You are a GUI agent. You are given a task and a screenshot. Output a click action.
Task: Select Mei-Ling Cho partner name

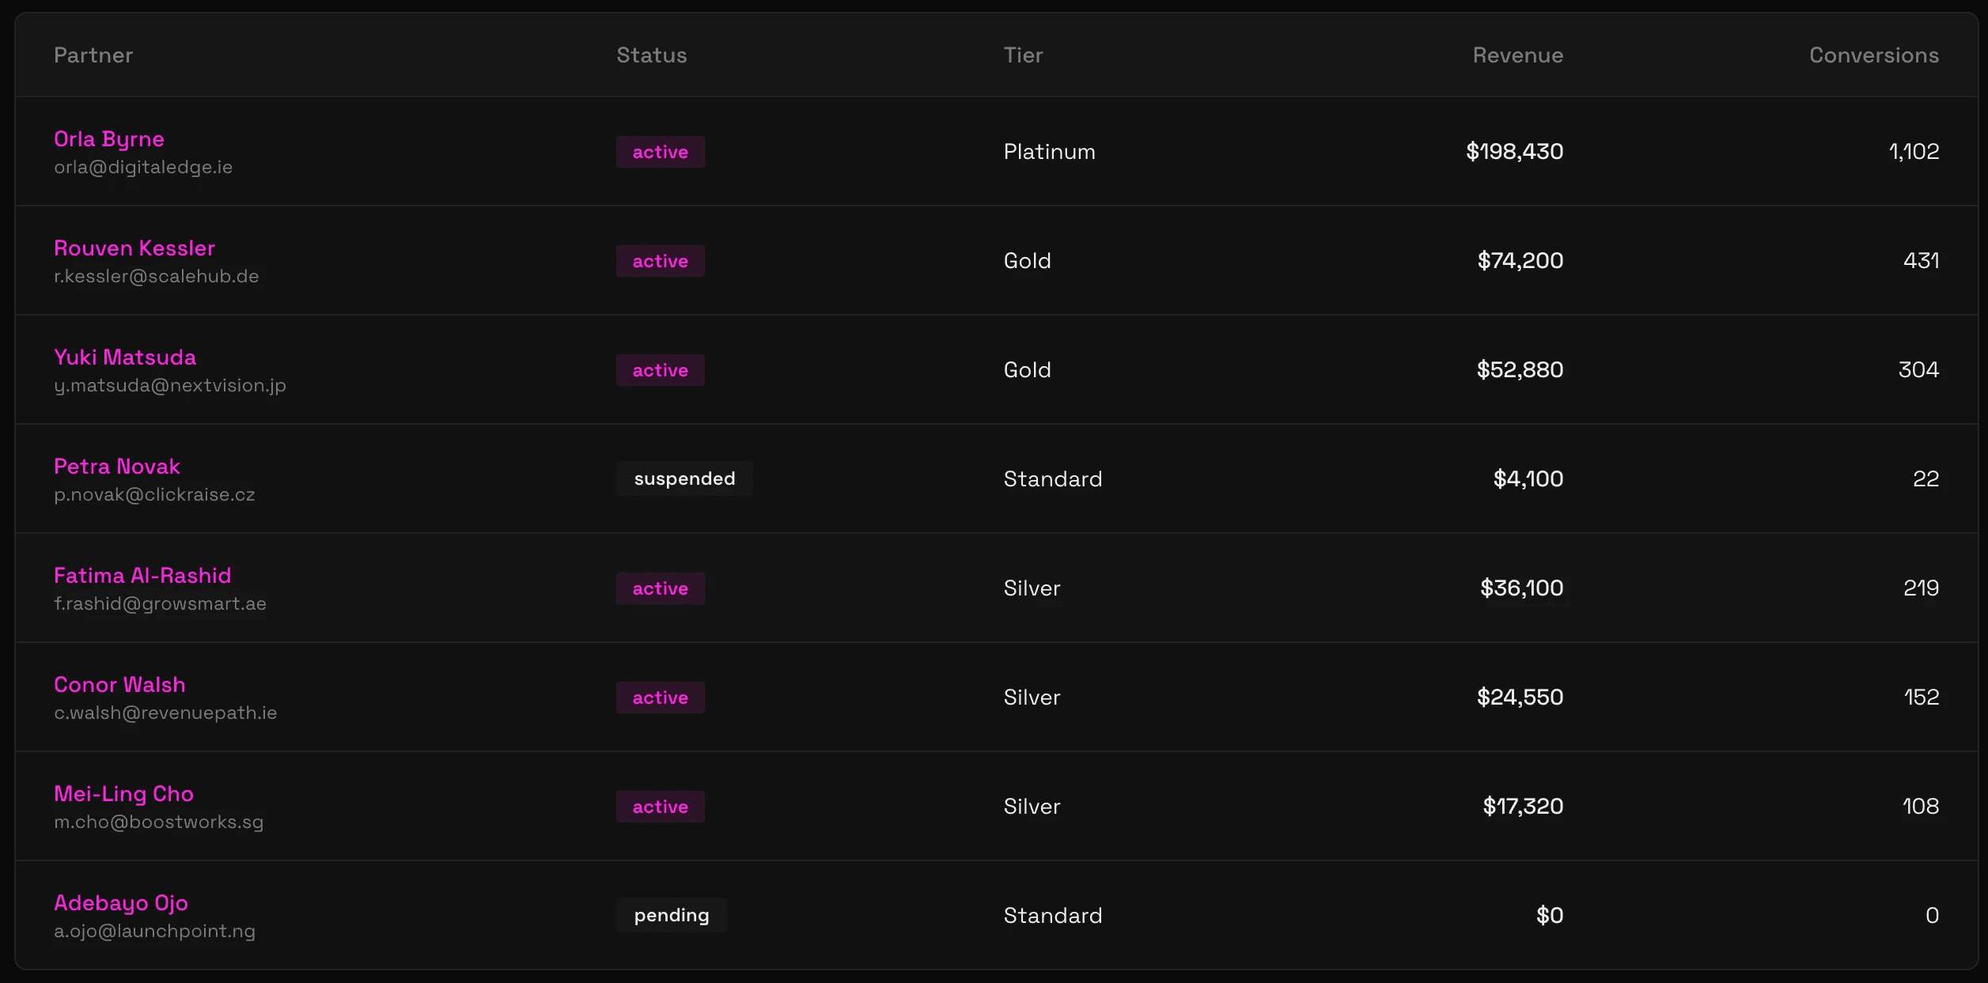tap(123, 794)
